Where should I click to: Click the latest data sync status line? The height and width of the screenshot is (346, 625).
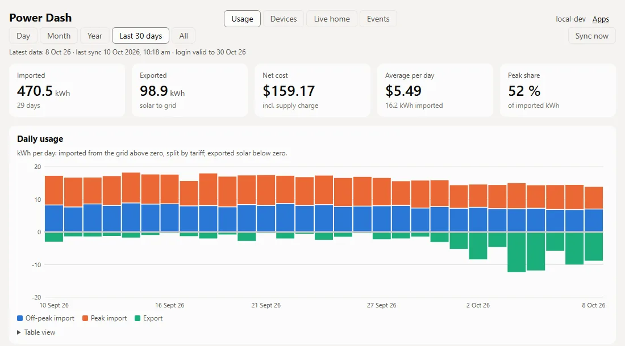click(x=127, y=52)
